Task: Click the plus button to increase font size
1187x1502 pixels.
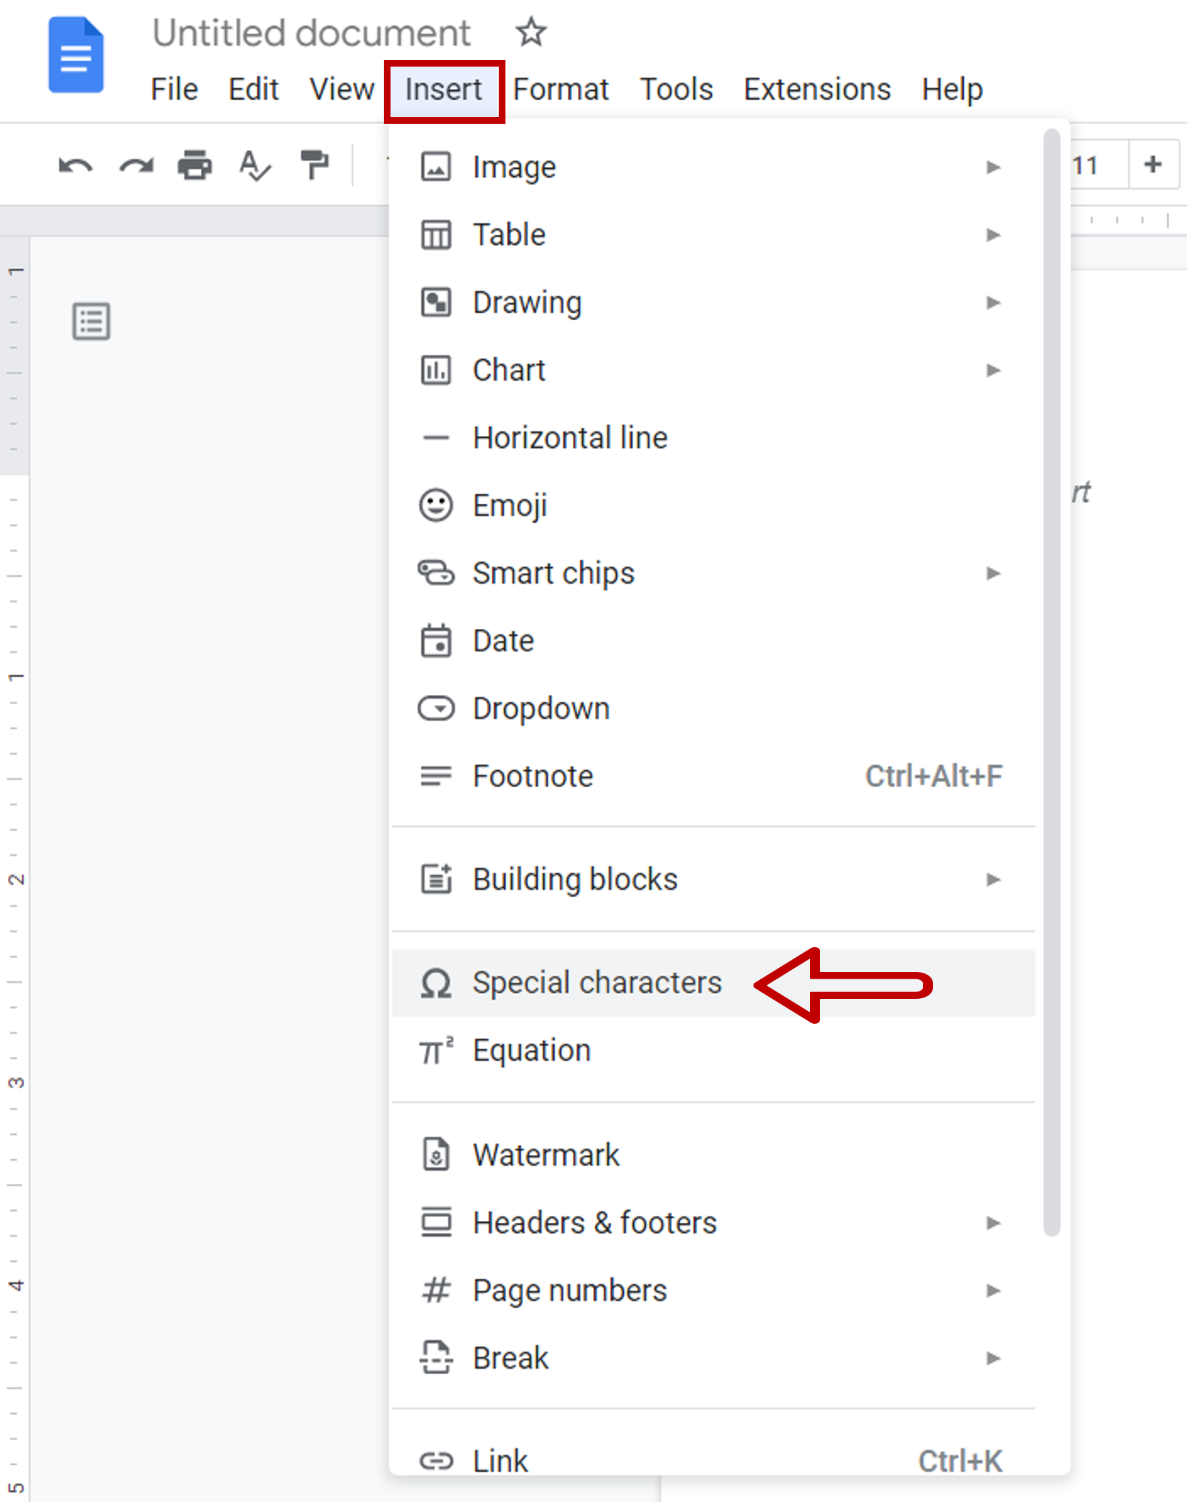Action: pyautogui.click(x=1152, y=165)
